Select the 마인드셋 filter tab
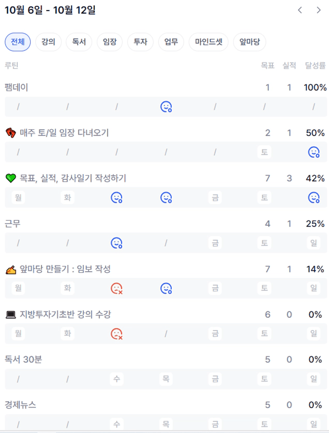 [208, 42]
